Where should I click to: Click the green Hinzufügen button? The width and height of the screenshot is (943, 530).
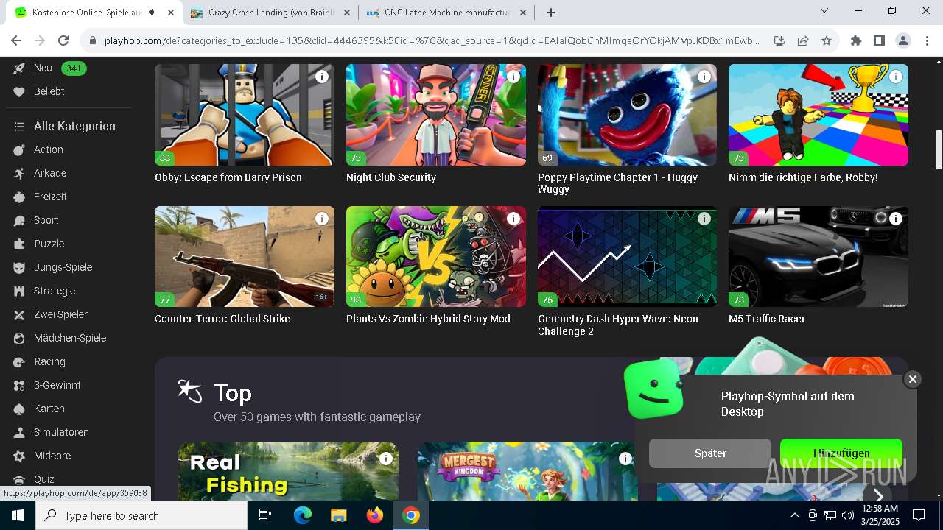pyautogui.click(x=841, y=453)
